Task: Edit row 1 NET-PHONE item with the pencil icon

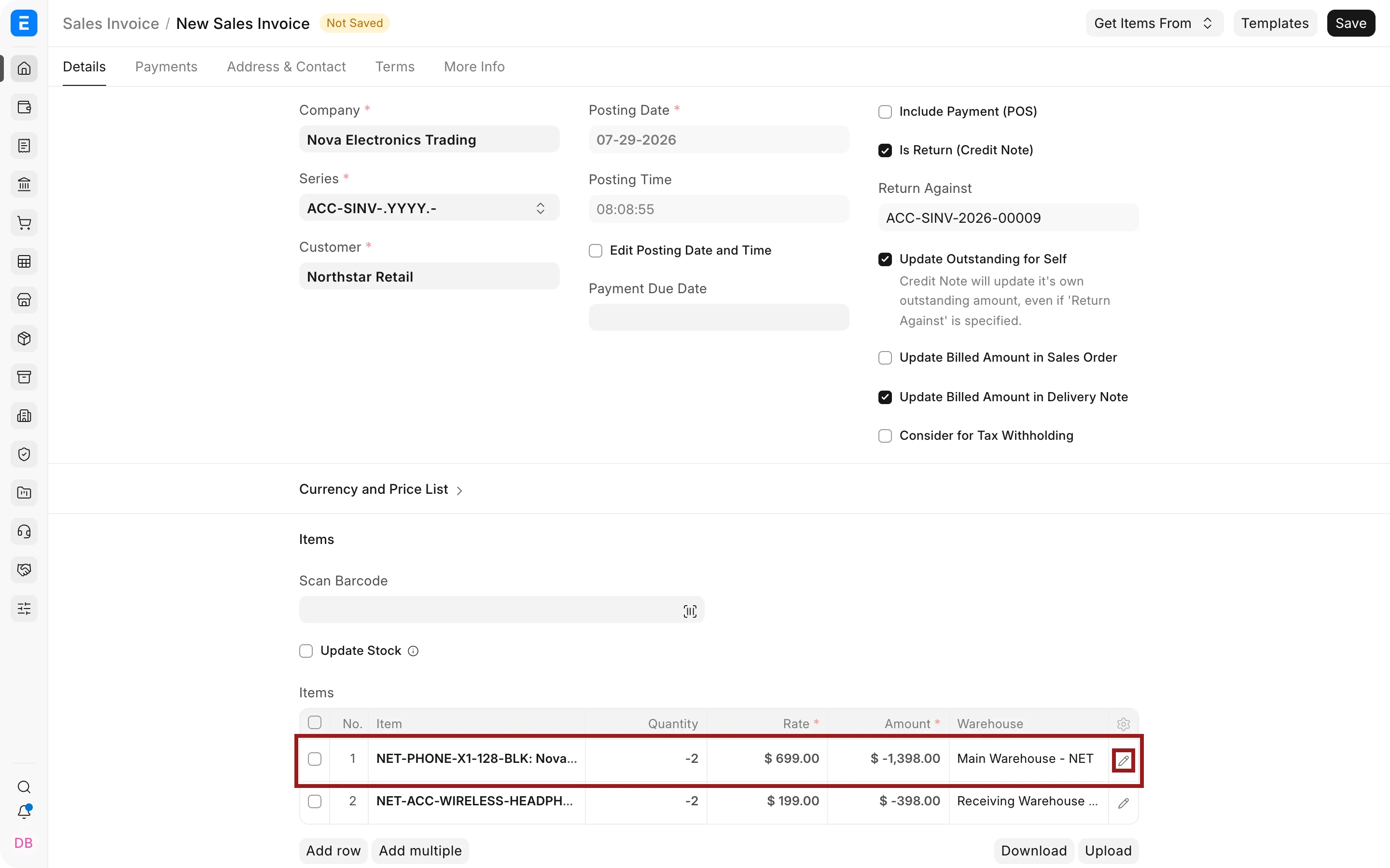Action: [1124, 760]
